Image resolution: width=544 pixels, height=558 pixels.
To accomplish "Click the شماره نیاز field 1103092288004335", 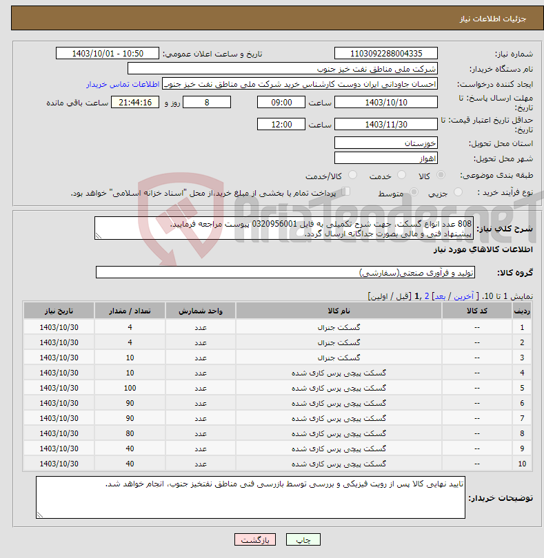I will coord(386,53).
